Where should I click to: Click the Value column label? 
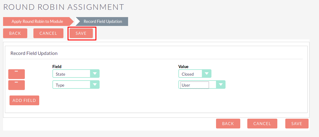[183, 66]
